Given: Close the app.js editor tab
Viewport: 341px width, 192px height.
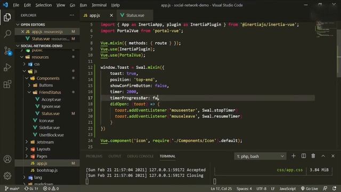Looking at the screenshot, I should click(111, 15).
